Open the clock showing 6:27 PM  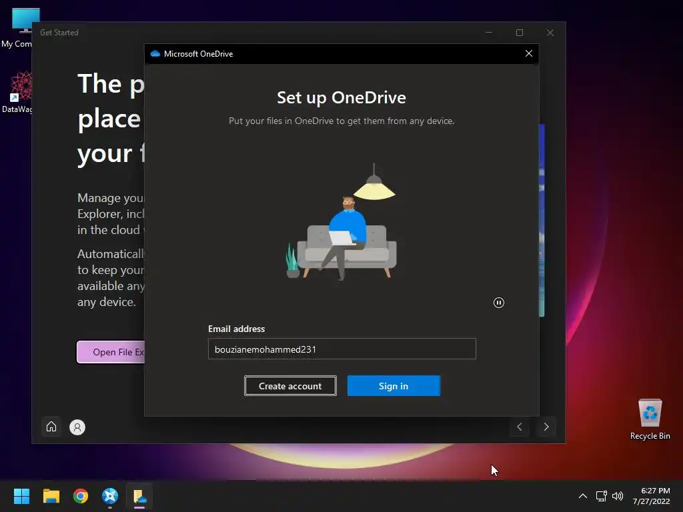coord(651,496)
